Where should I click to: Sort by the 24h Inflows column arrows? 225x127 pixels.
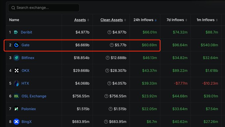pos(156,20)
